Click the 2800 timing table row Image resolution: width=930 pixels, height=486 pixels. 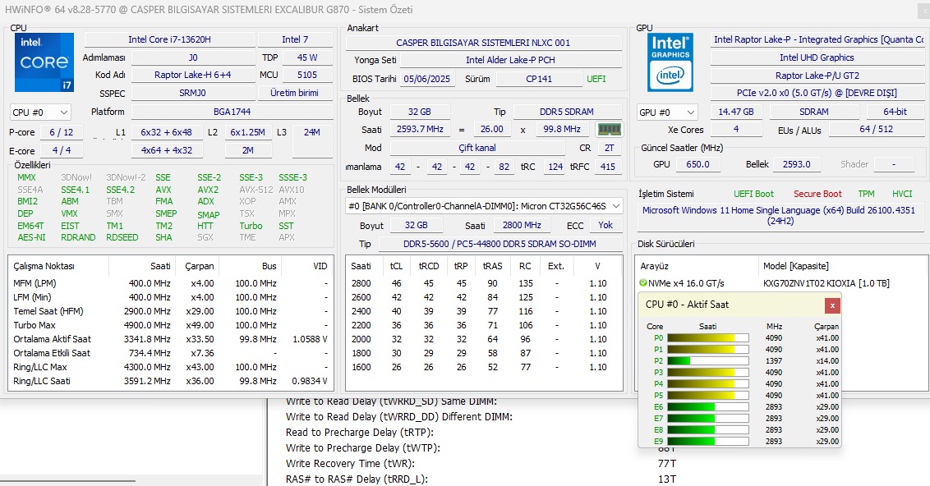pyautogui.click(x=484, y=283)
